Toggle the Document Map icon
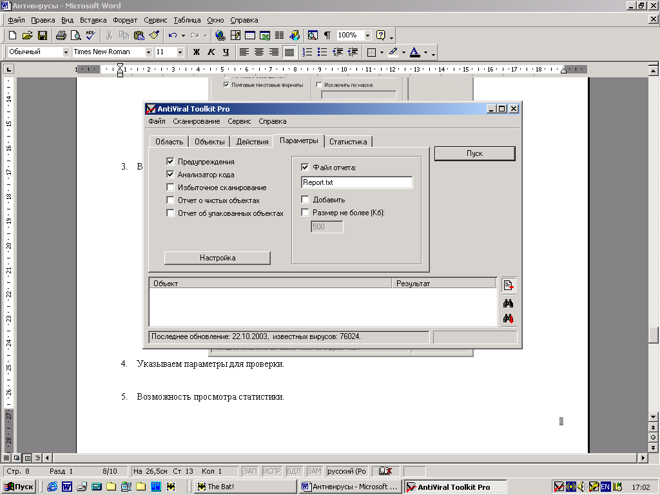The image size is (660, 495). click(313, 35)
